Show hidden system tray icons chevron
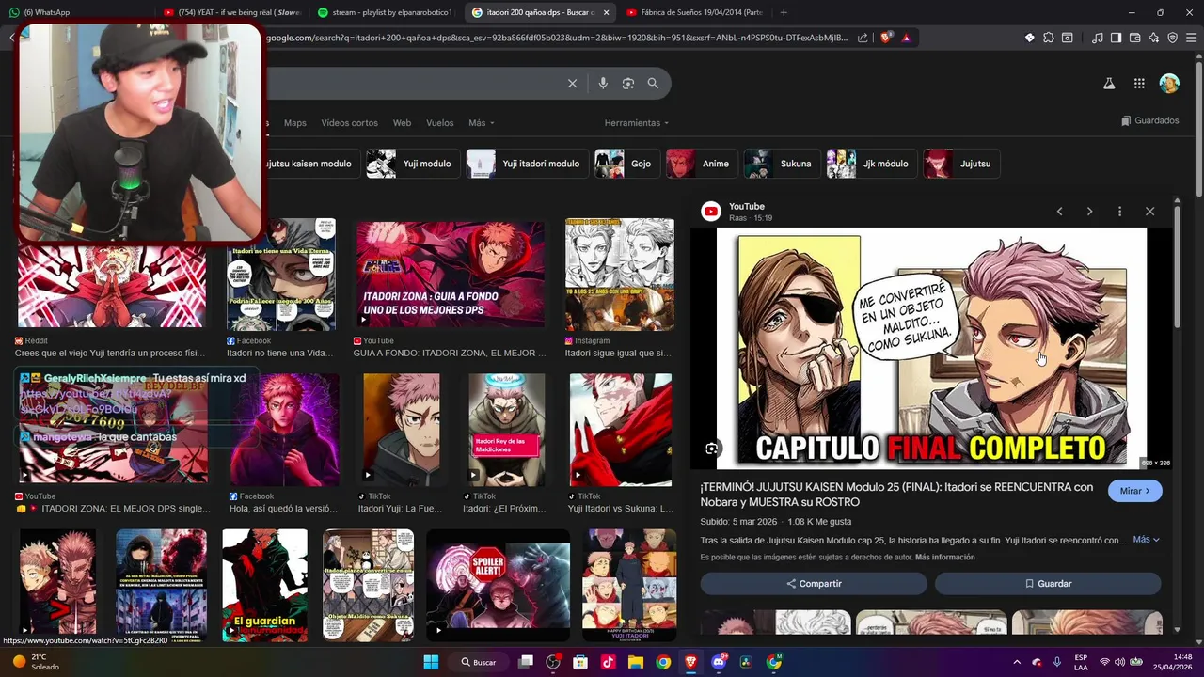 [1016, 662]
